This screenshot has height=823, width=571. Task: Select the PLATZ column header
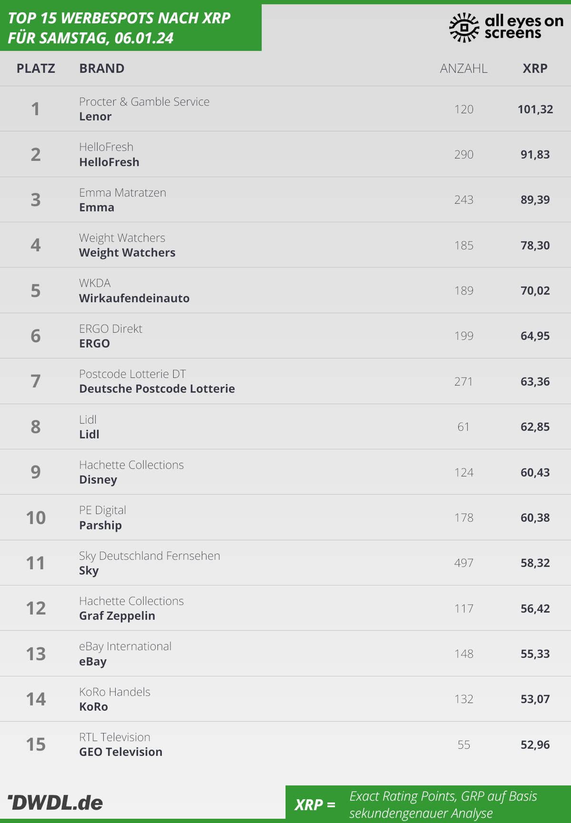tap(36, 69)
